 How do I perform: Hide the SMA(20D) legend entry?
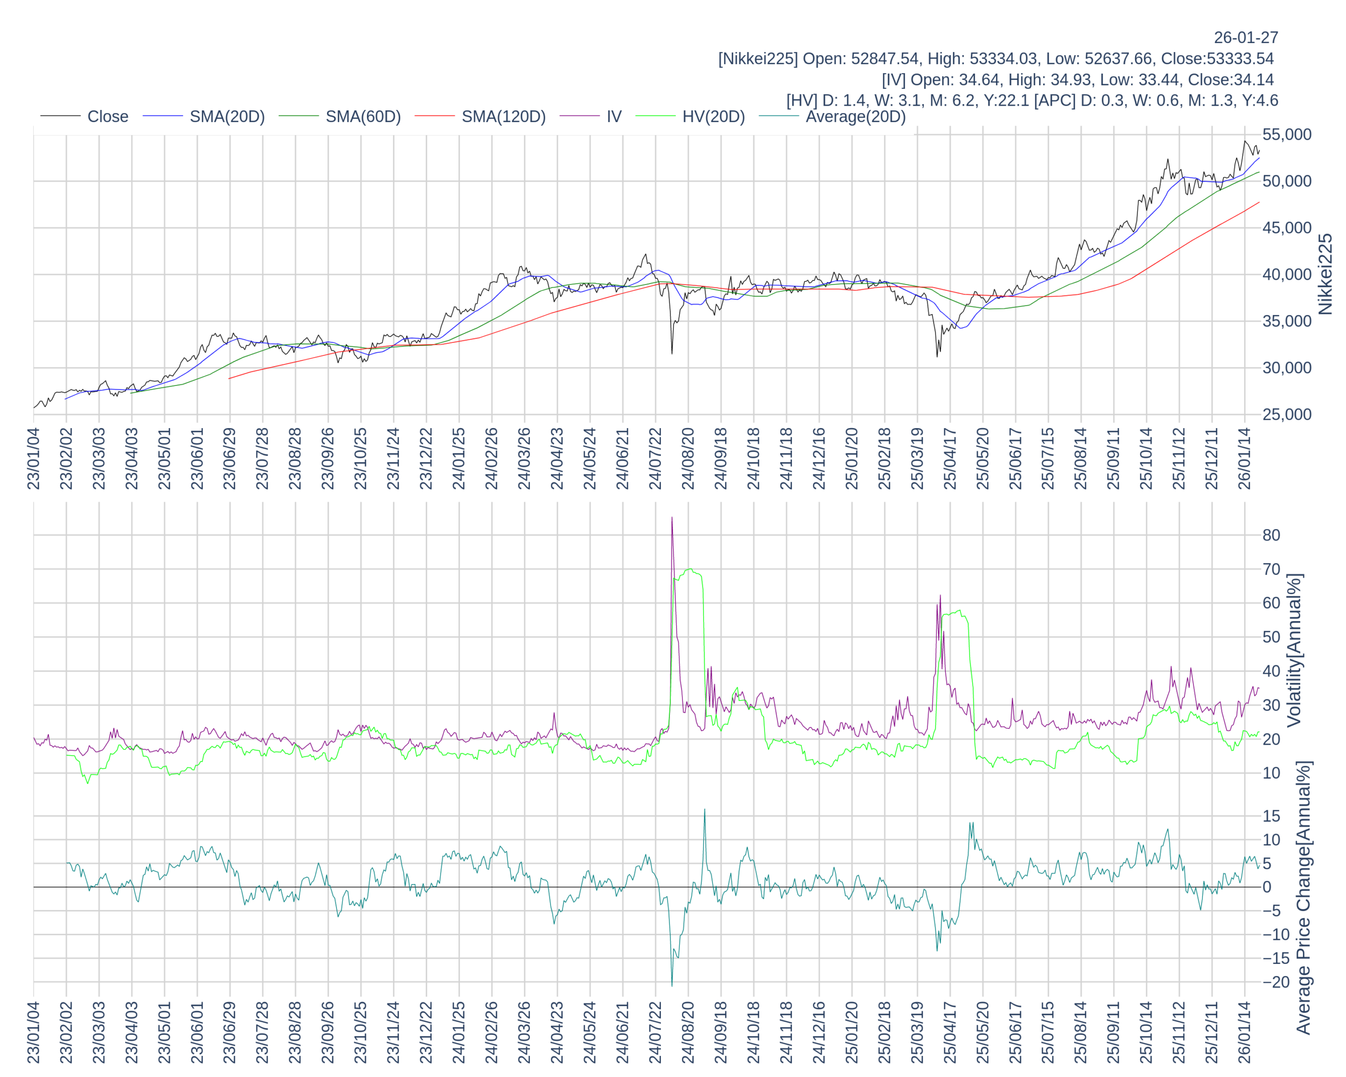(x=227, y=117)
